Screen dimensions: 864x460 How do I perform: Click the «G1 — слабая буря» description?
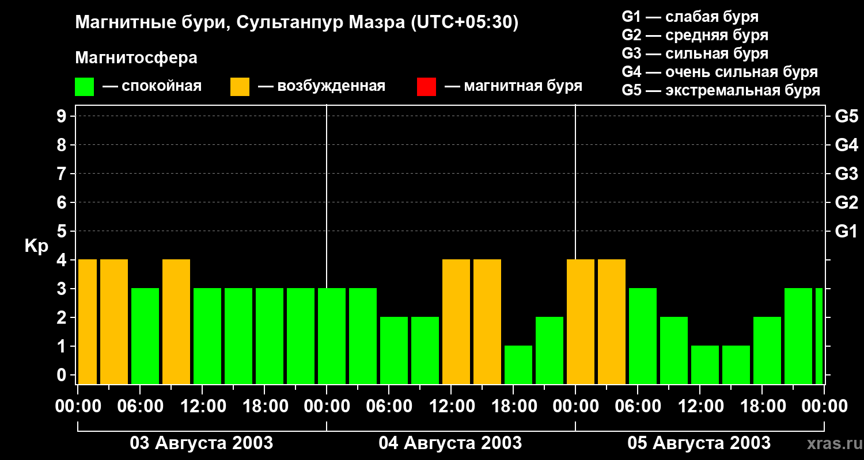(690, 17)
